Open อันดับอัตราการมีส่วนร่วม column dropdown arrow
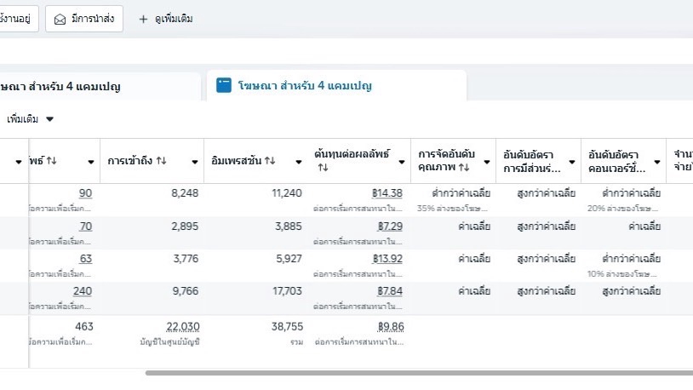Screen dimensions: 693x390 571,162
